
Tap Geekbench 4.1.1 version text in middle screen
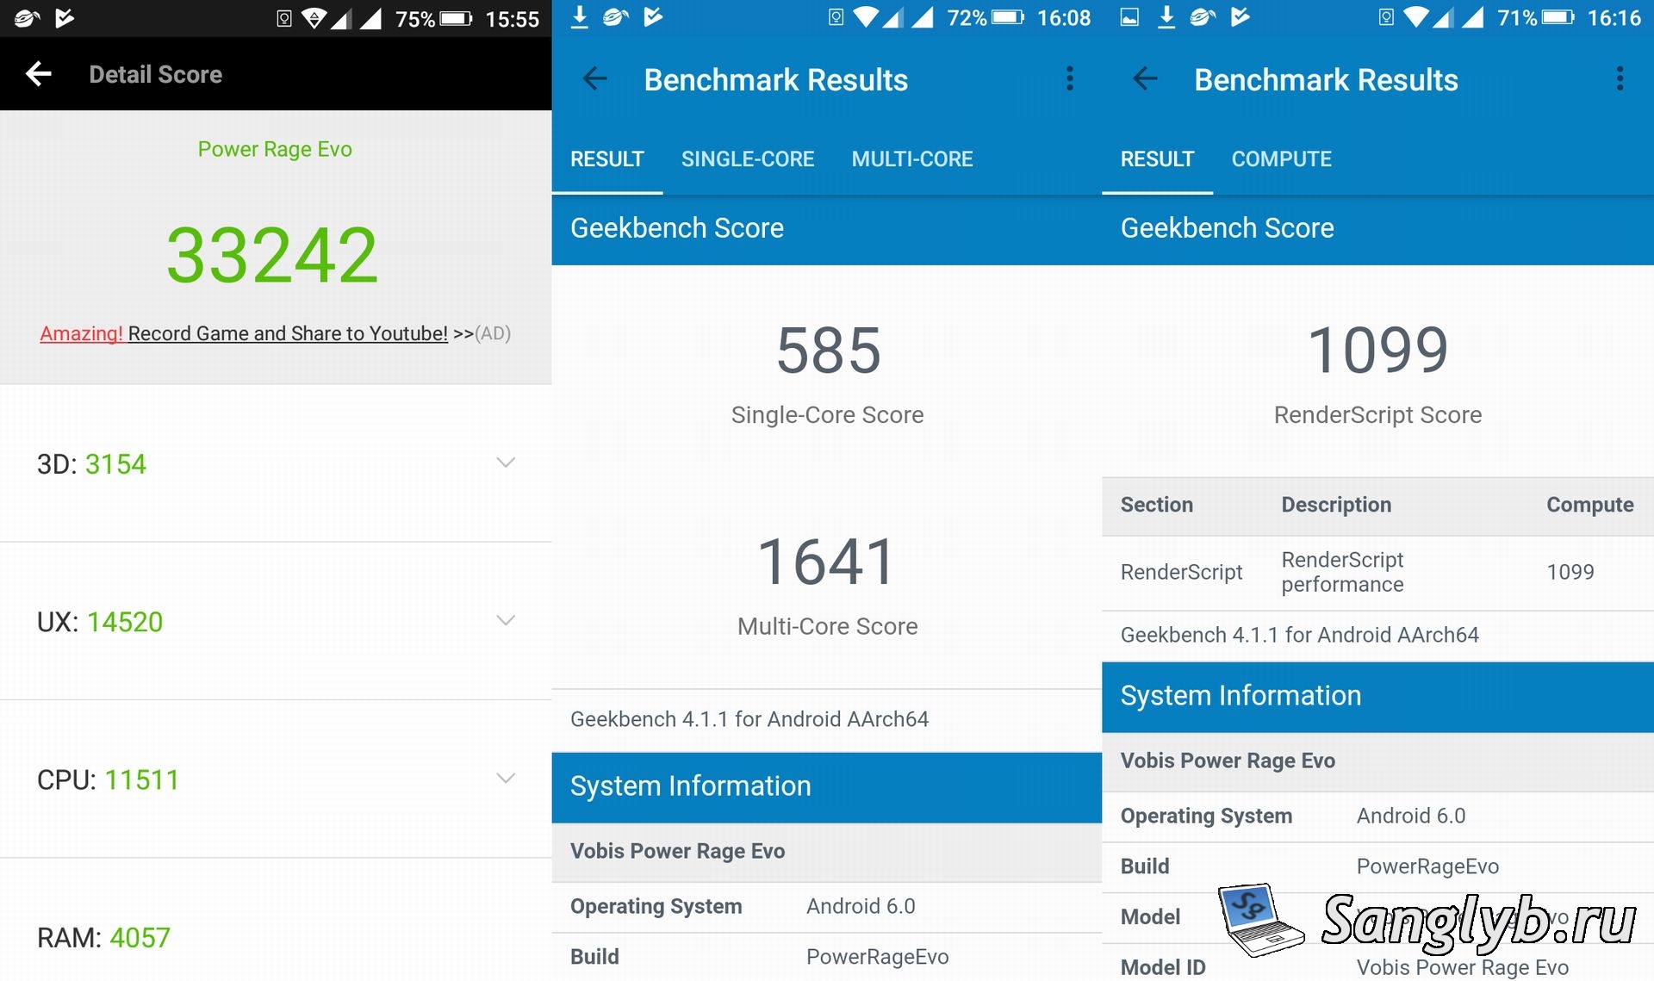pos(749,719)
